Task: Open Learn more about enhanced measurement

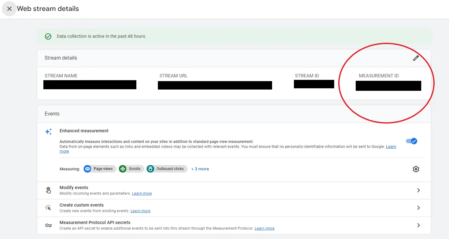Action: [391, 146]
